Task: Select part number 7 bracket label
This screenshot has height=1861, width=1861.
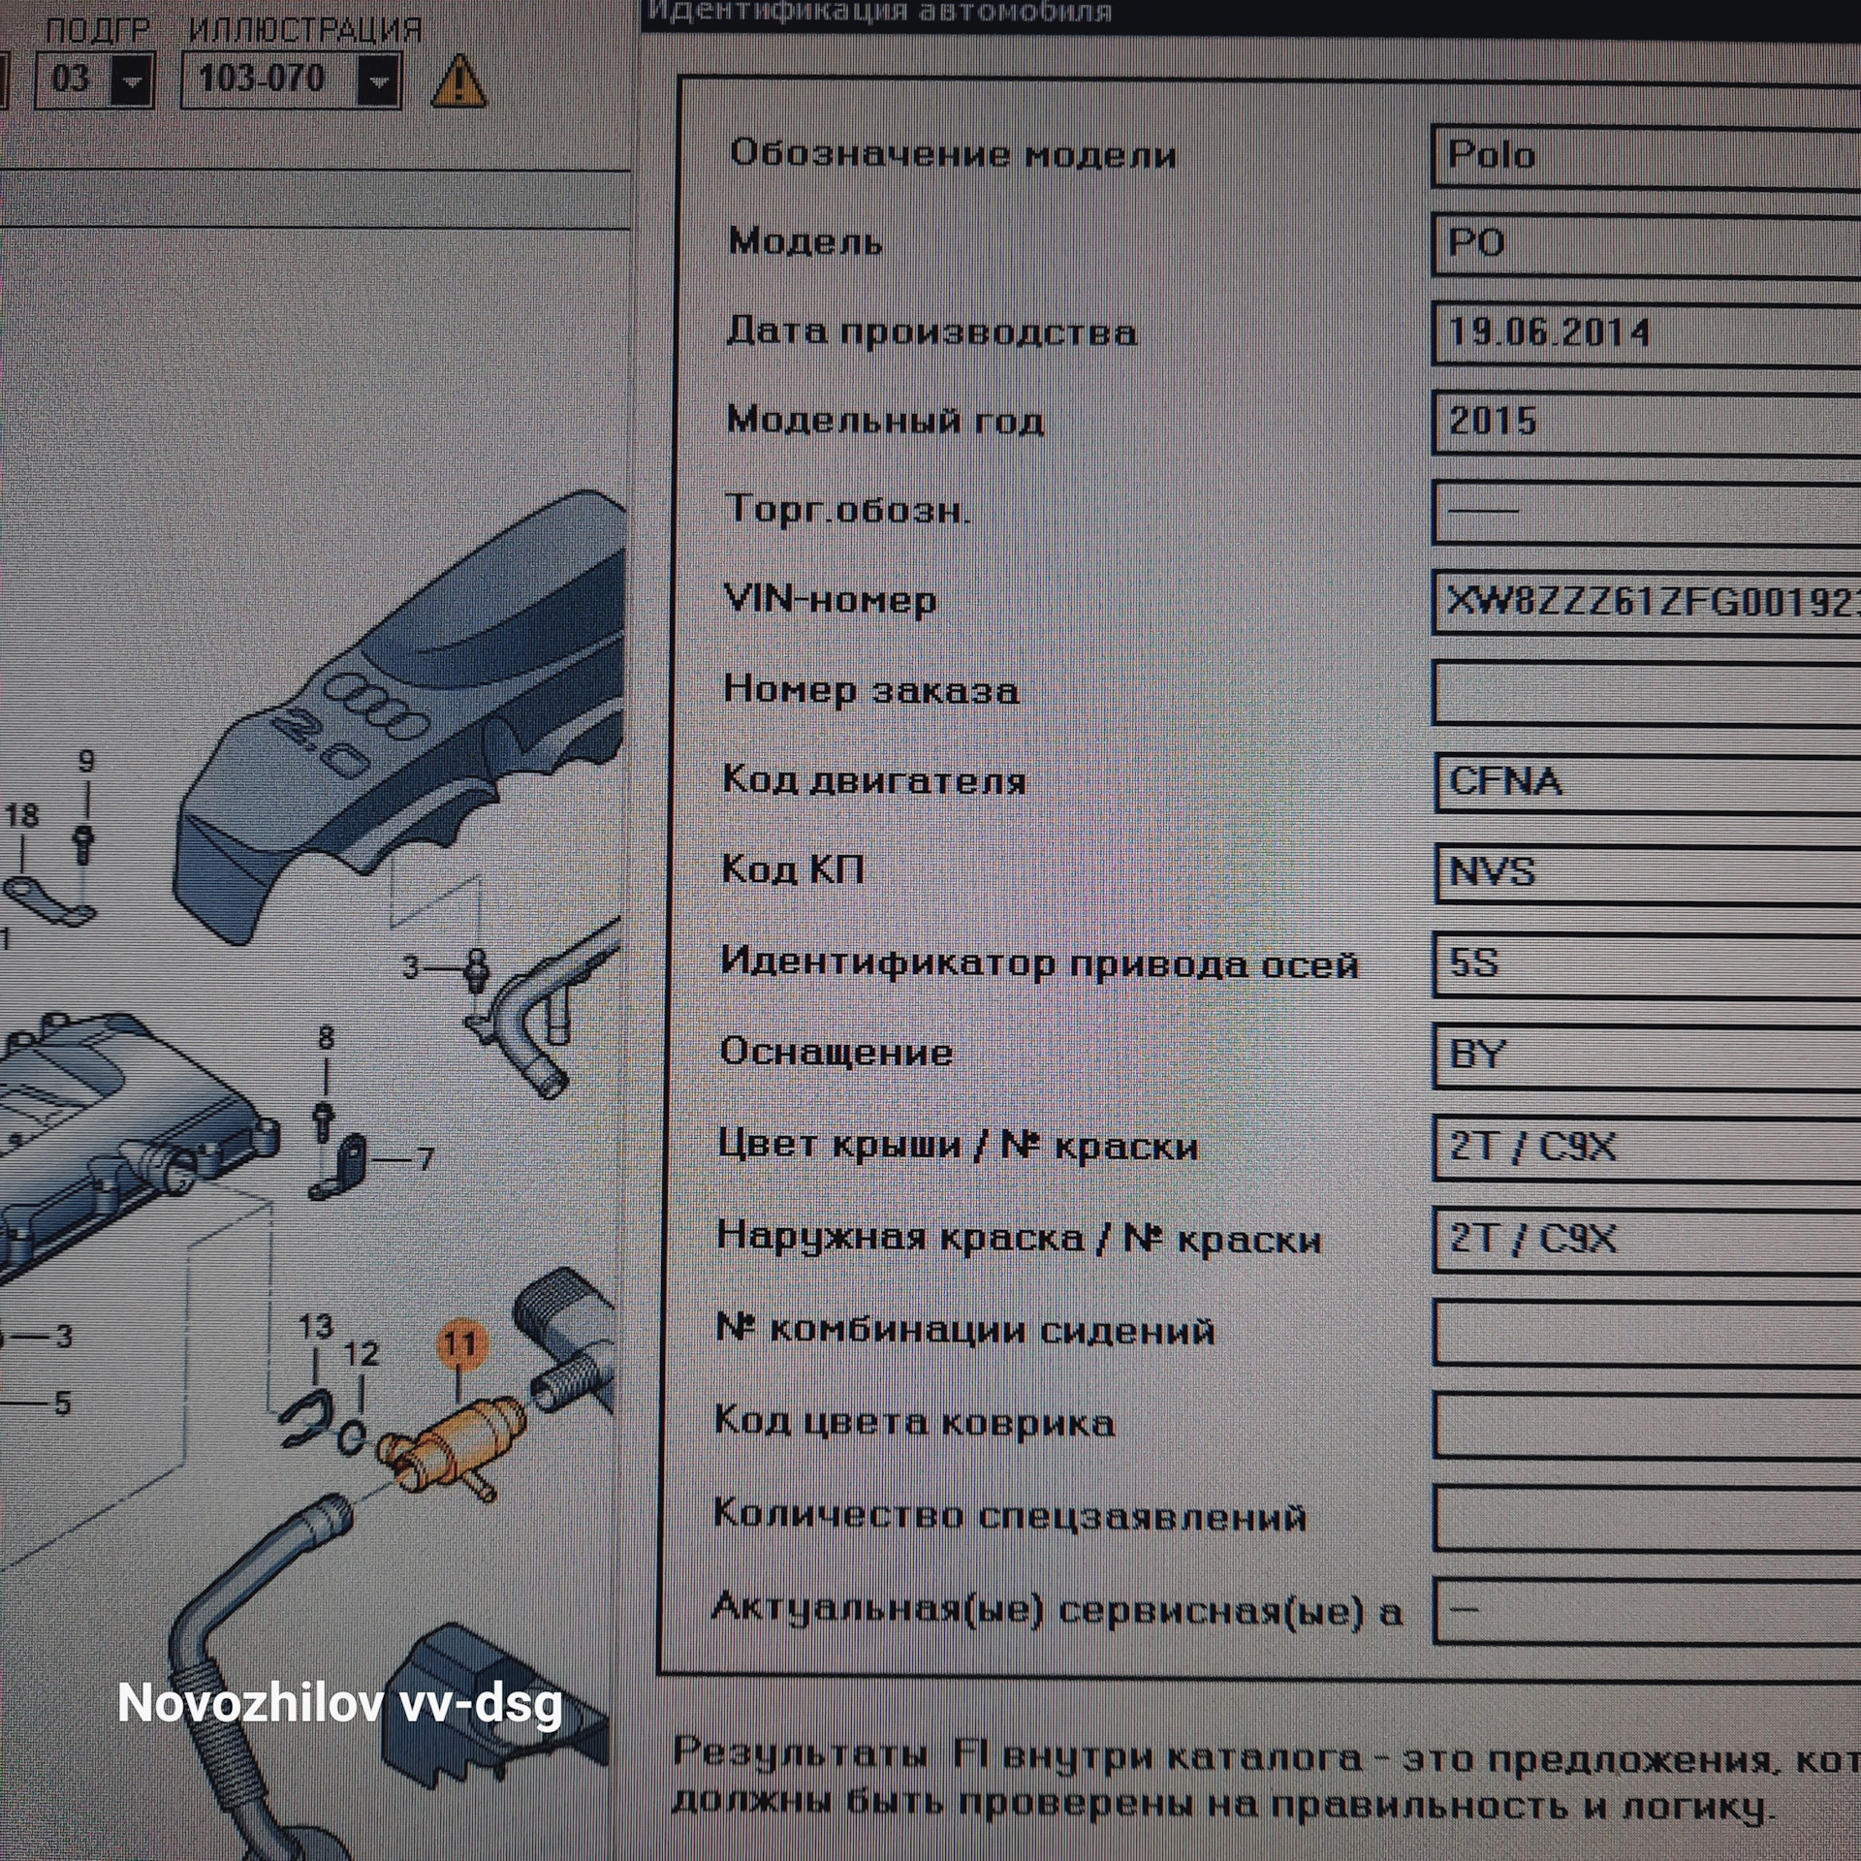Action: click(424, 1158)
